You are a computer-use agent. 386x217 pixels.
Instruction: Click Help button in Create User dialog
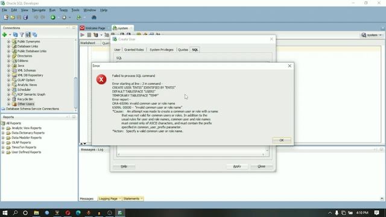coord(124,166)
